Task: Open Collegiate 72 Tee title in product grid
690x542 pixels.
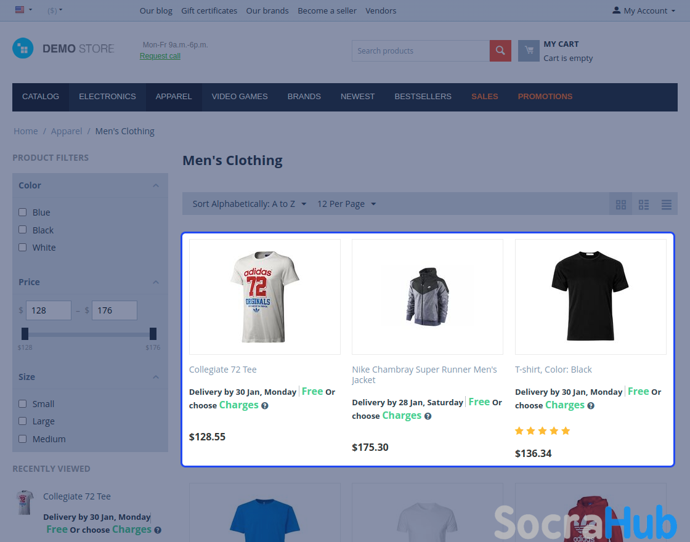Action: (x=222, y=370)
